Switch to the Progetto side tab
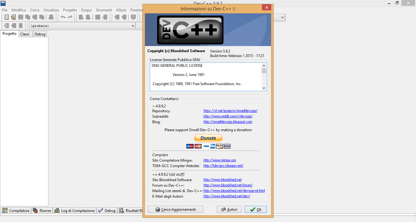This screenshot has height=222, width=416. coord(9,34)
